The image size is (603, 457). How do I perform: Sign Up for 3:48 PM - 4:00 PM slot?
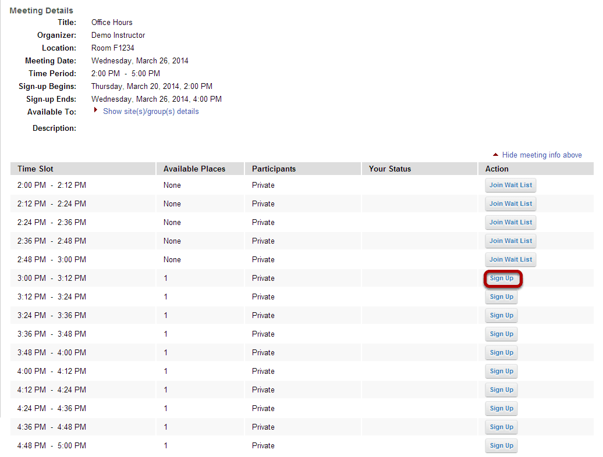(502, 352)
